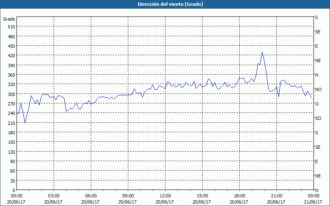Click the 420 degree axis label
The image size is (330, 206).
(12, 56)
